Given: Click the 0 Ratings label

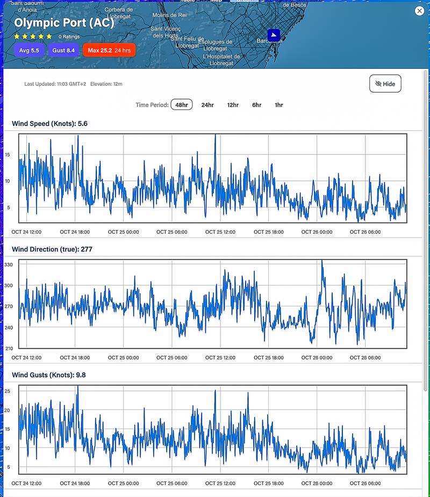Looking at the screenshot, I should pyautogui.click(x=69, y=37).
